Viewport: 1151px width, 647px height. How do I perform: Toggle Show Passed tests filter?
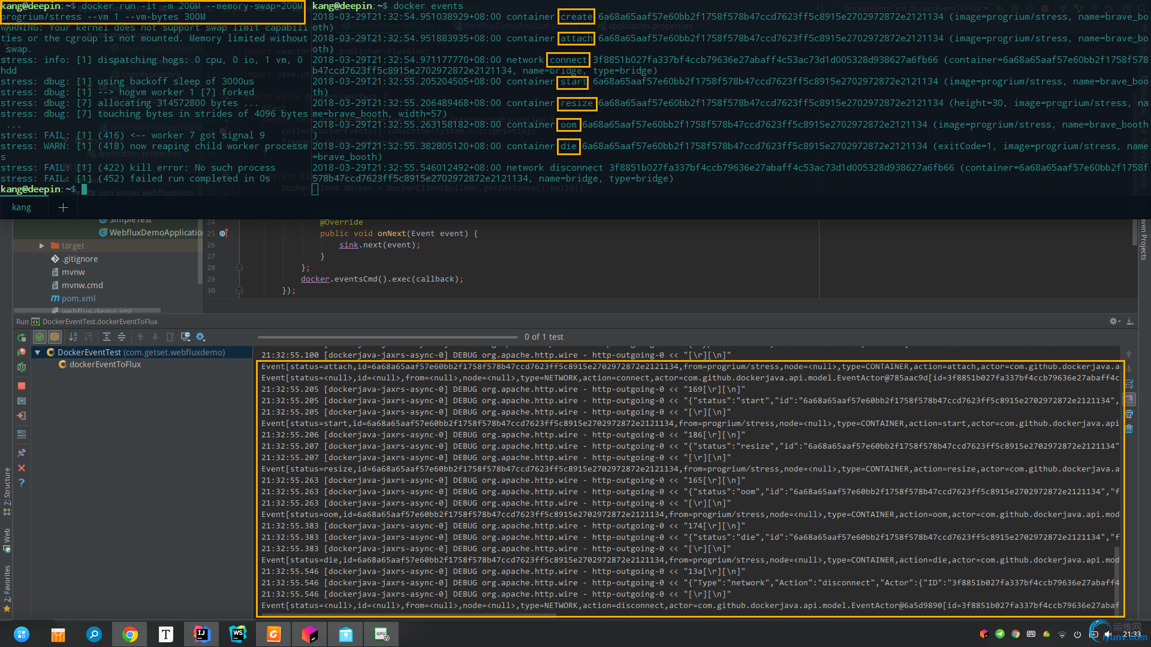40,337
